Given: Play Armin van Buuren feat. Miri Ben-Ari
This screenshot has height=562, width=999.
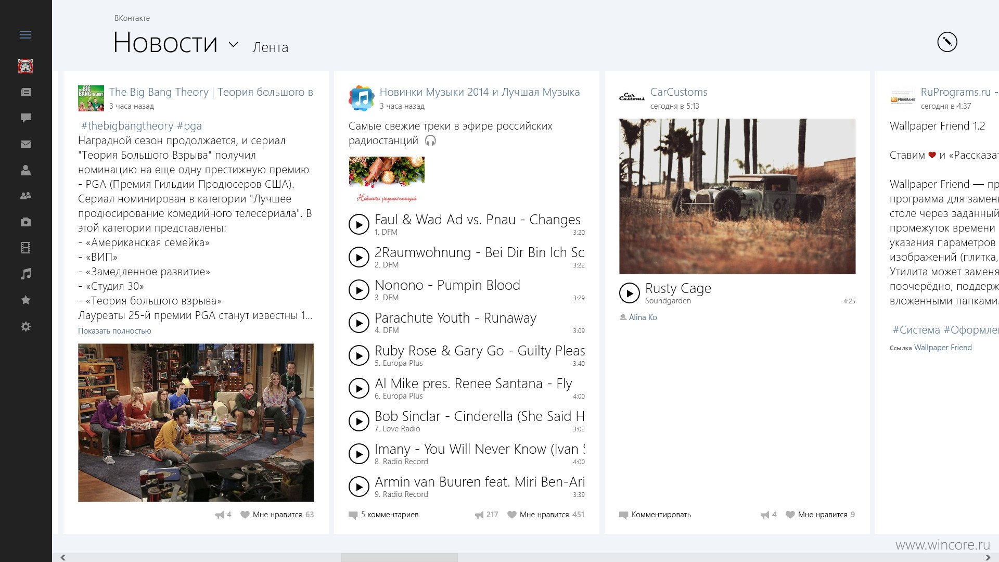Looking at the screenshot, I should [358, 487].
